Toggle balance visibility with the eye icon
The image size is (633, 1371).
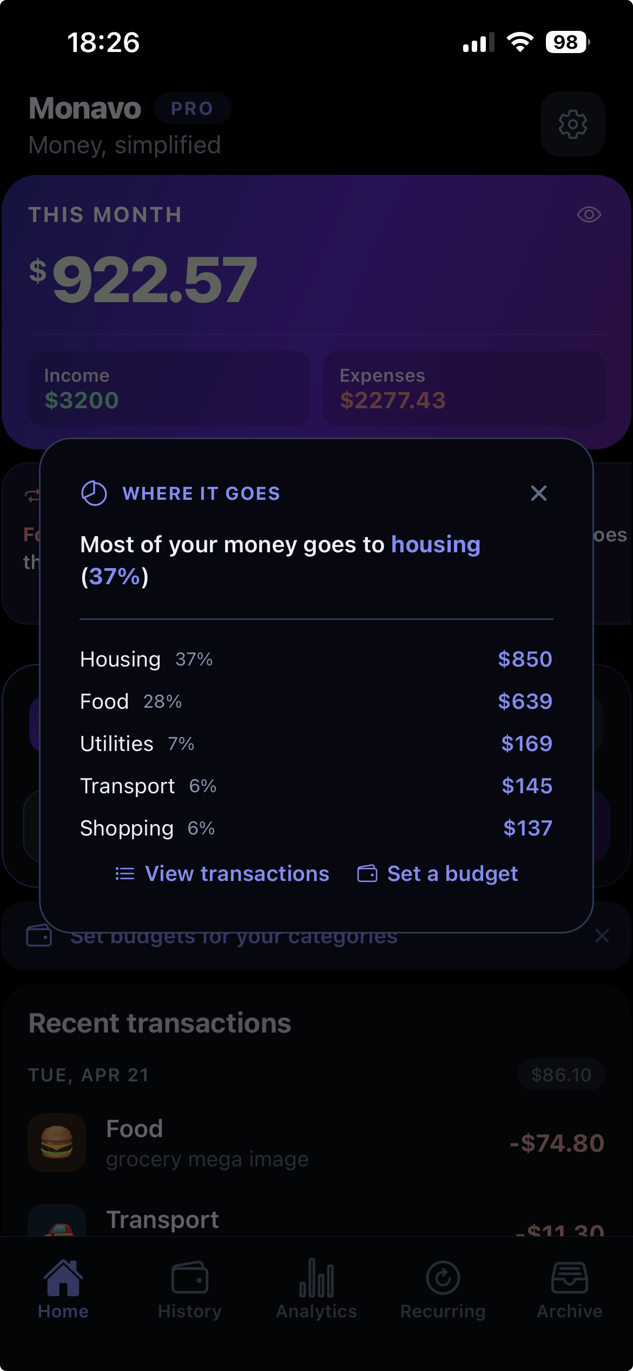click(589, 214)
